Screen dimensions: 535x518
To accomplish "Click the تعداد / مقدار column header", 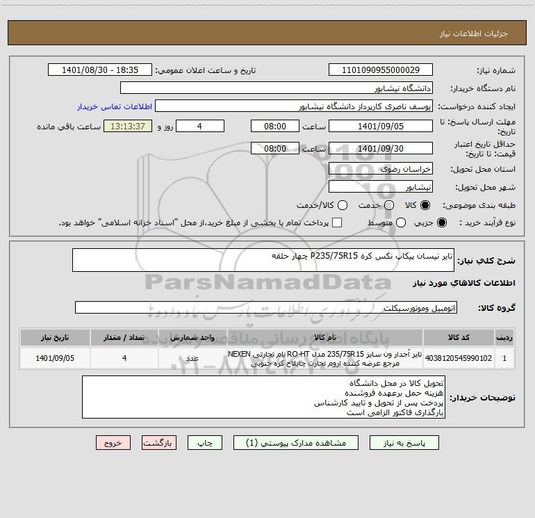I will [x=124, y=337].
